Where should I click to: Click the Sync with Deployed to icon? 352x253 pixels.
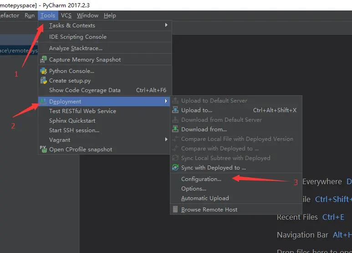point(175,167)
